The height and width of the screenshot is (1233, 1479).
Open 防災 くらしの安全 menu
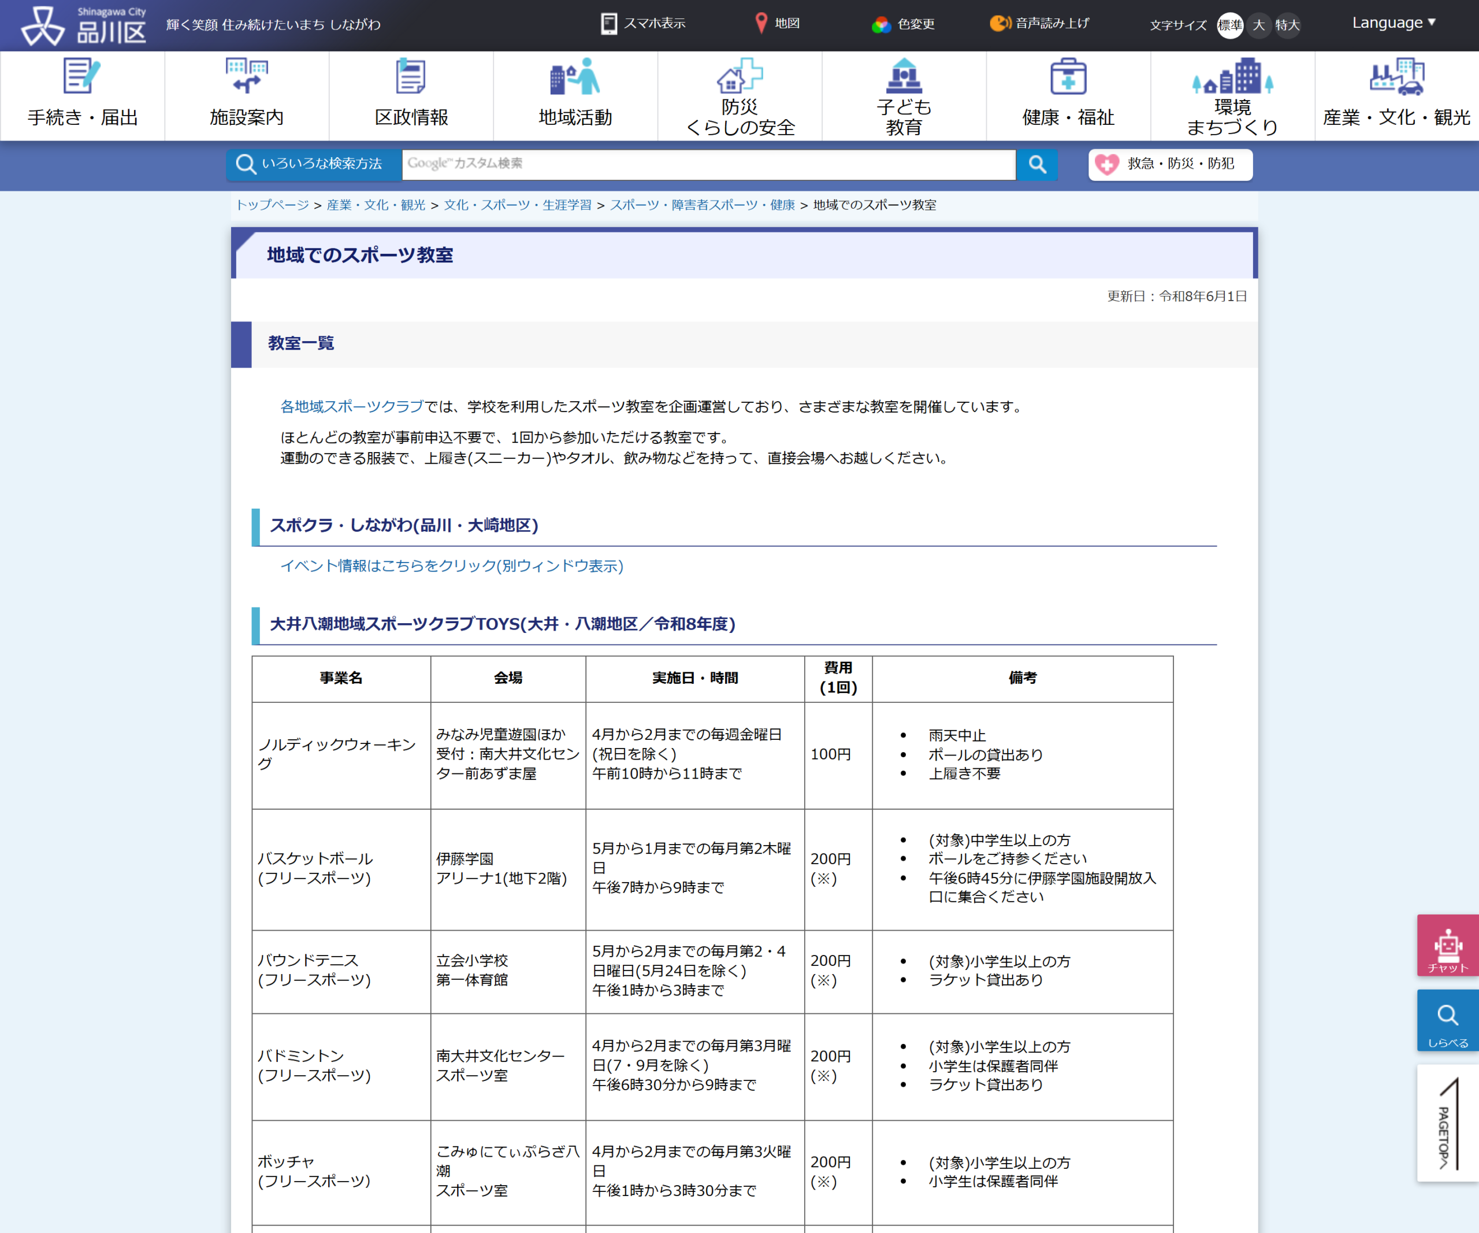coord(740,95)
